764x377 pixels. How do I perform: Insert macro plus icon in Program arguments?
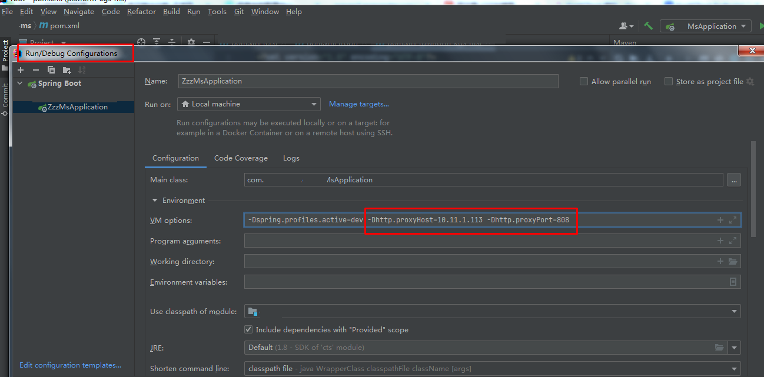pos(720,241)
